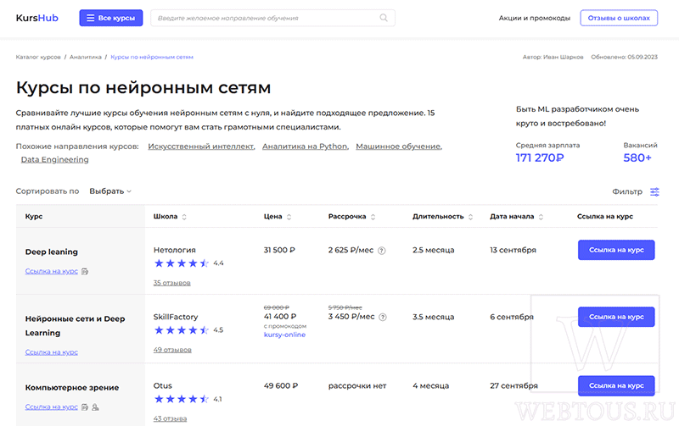Sort table by "Дата начала" column arrows

tap(541, 217)
